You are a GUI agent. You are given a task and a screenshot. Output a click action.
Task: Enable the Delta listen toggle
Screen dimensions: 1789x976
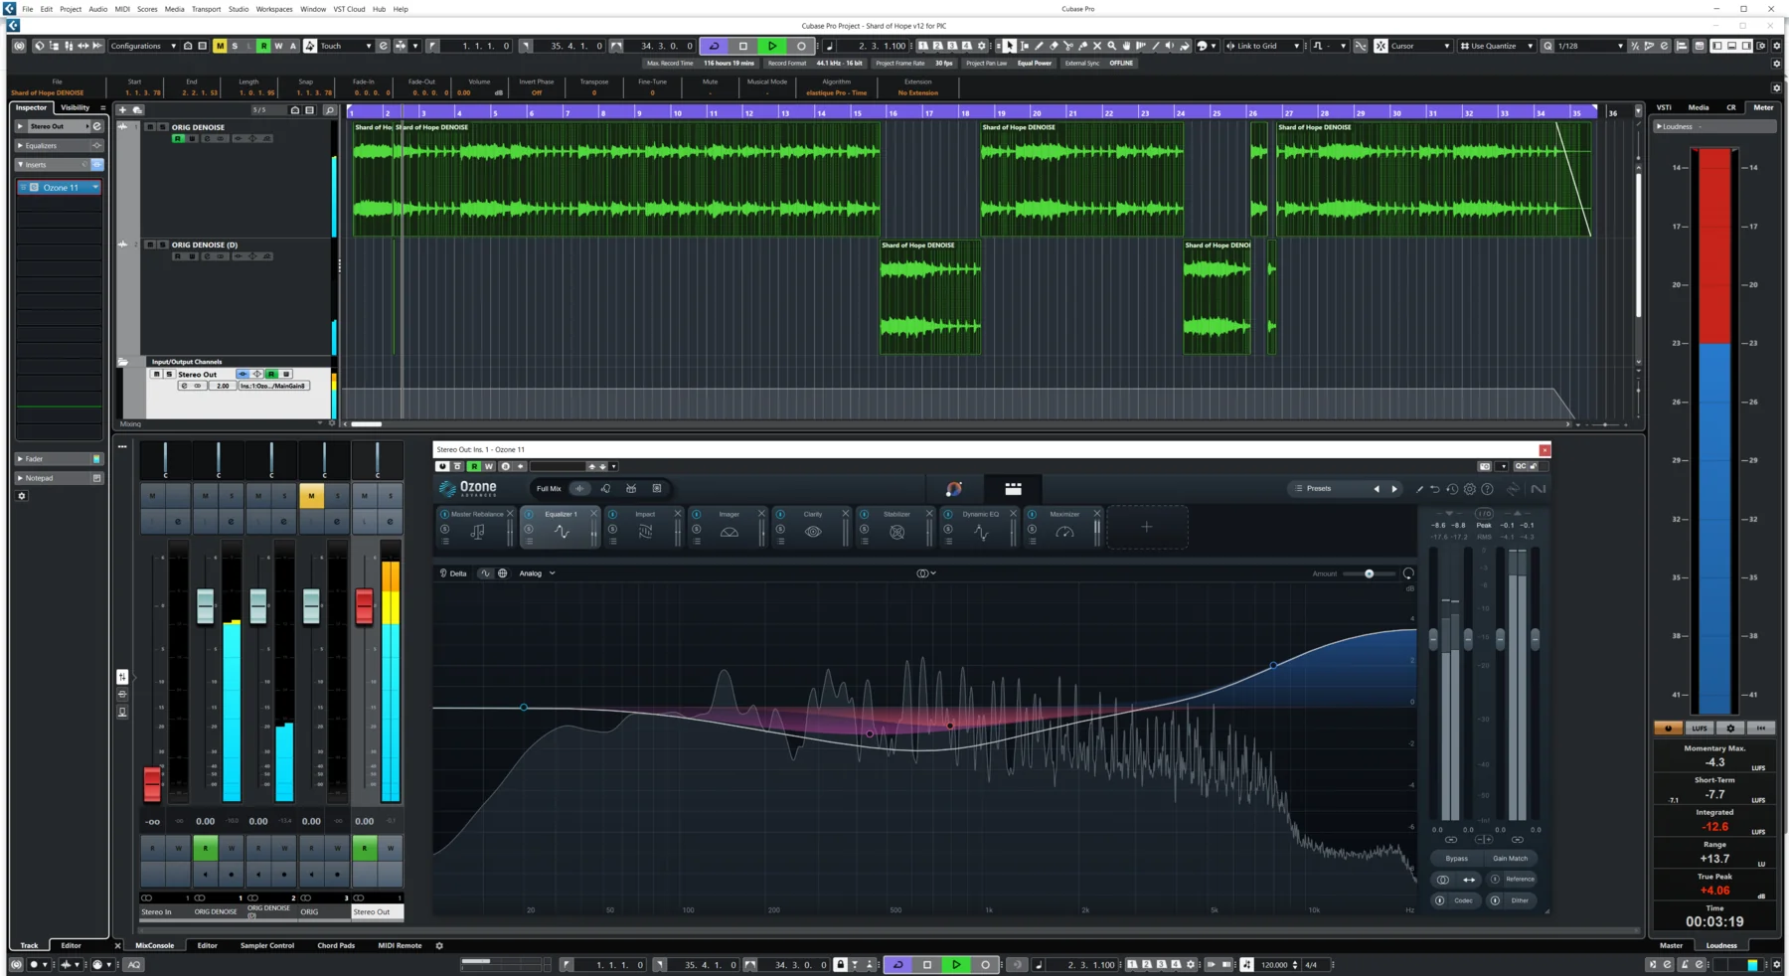click(453, 573)
